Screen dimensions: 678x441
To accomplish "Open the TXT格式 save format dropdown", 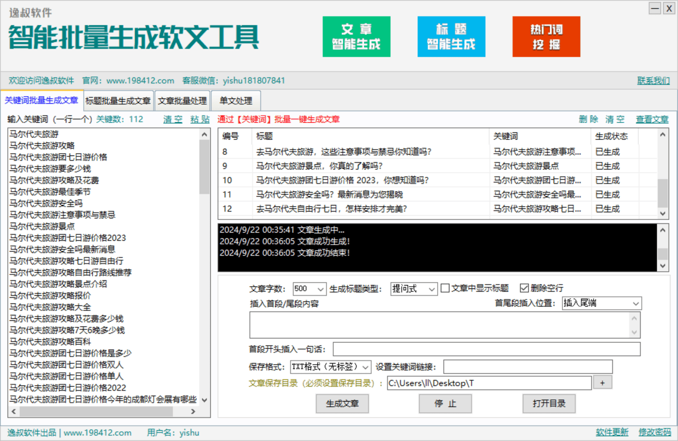I will [365, 367].
